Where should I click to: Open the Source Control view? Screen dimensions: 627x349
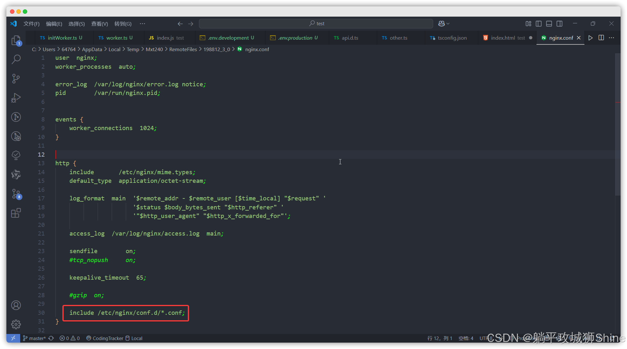click(16, 78)
